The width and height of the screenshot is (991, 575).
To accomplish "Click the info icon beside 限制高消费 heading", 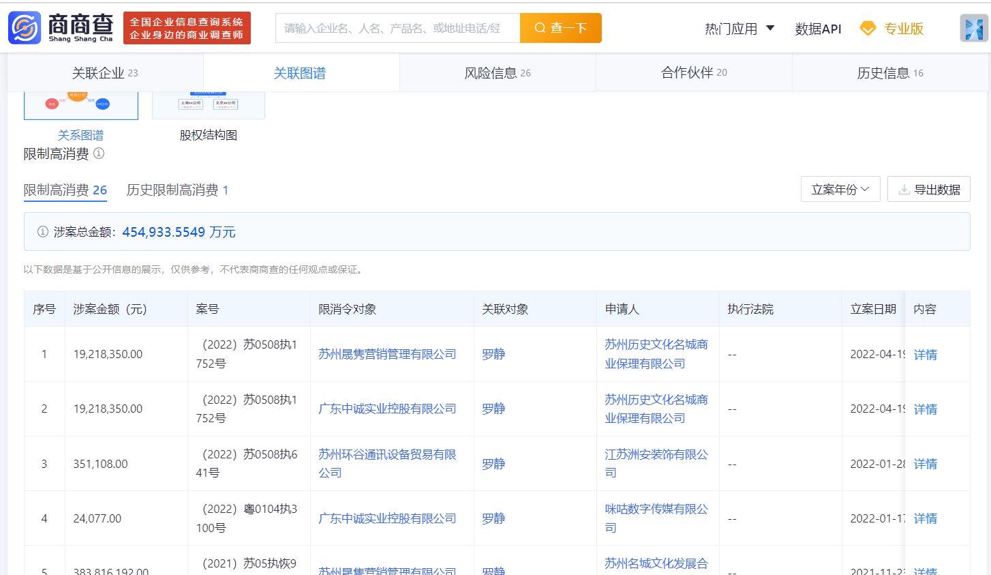I will tap(99, 153).
